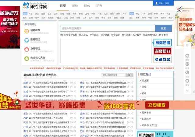Click the 教育机构大全 green circle icon
Viewport: 195px width, 137px height.
pyautogui.click(x=27, y=58)
